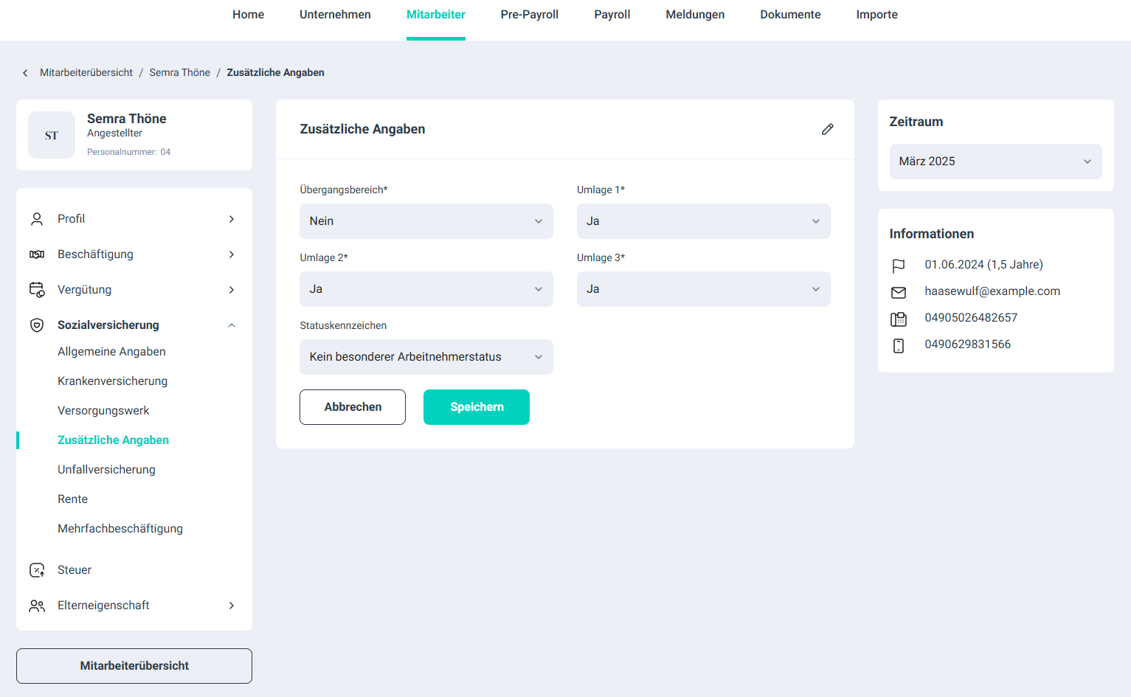Click the Vergütung calendar-coin icon
The image size is (1131, 697).
coord(37,290)
